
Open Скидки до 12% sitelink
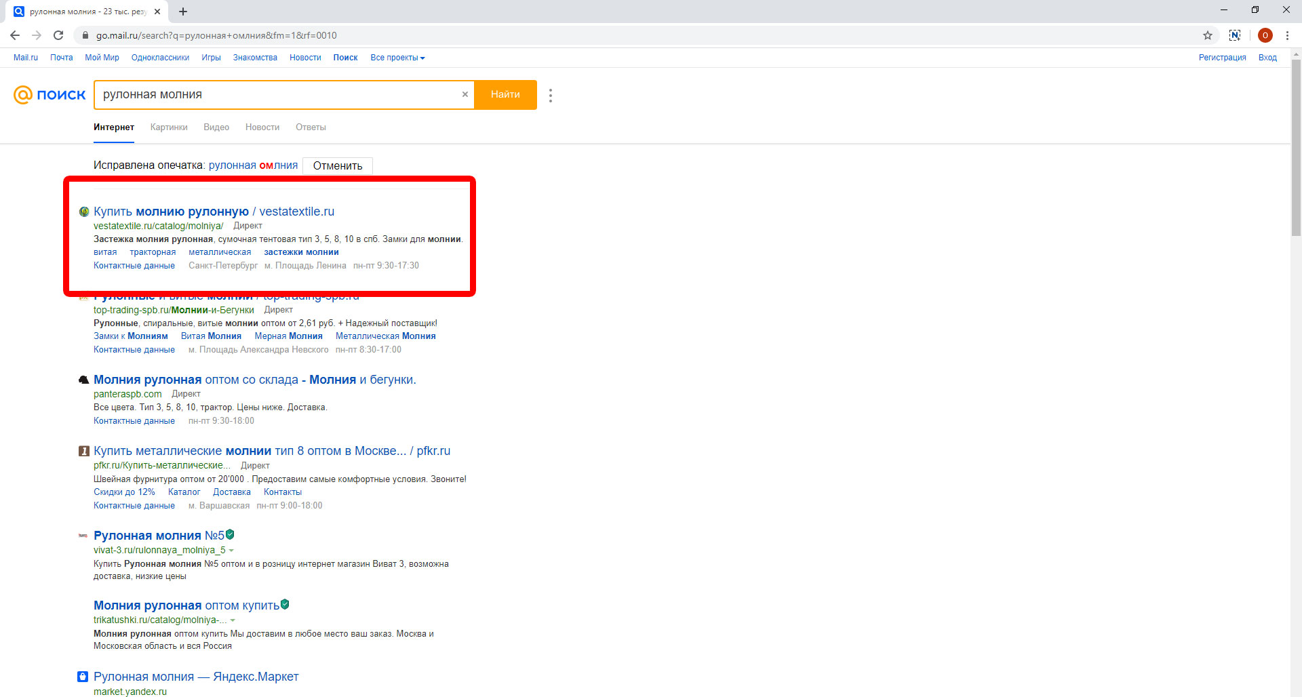coord(124,492)
